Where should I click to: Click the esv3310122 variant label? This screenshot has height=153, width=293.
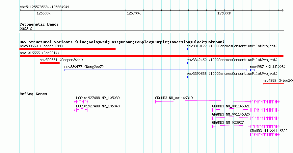[232, 46]
